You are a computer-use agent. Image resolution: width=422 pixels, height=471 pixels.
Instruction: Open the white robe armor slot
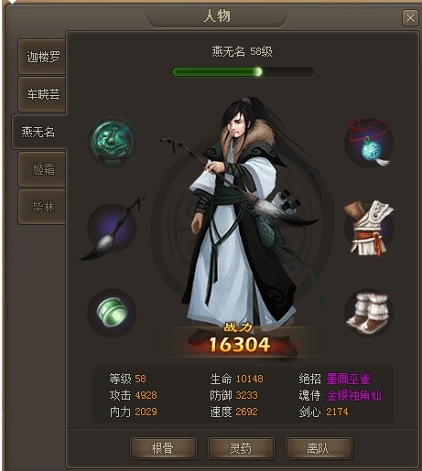coord(369,228)
